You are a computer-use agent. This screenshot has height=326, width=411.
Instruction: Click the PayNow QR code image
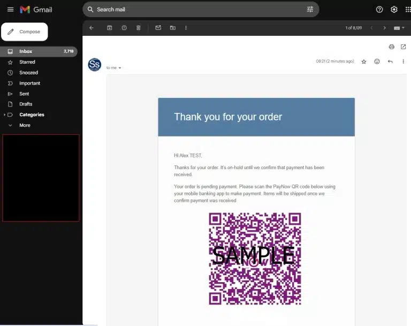[255, 259]
